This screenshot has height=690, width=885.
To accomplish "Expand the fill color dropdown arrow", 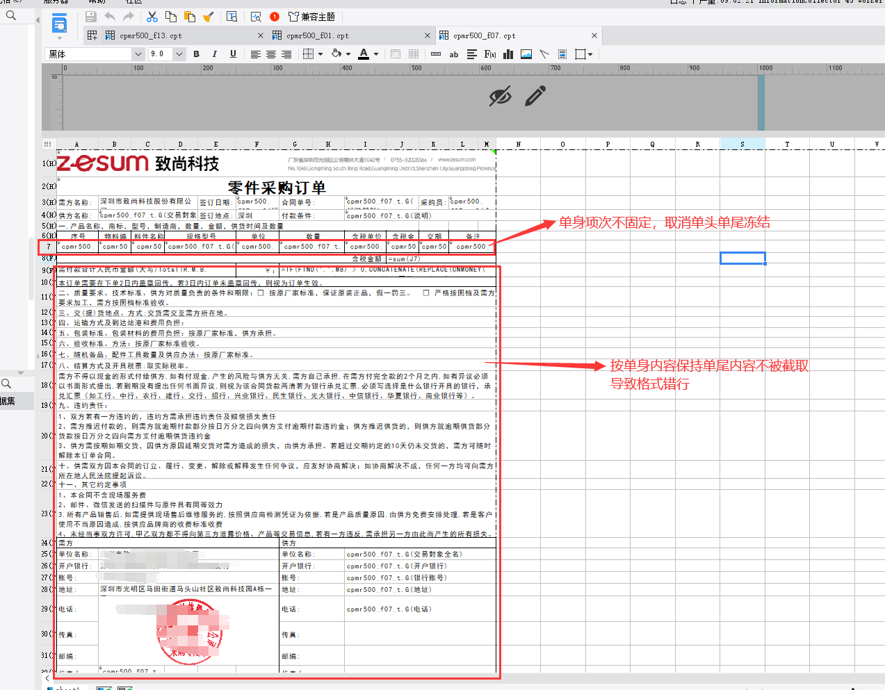I will 348,54.
